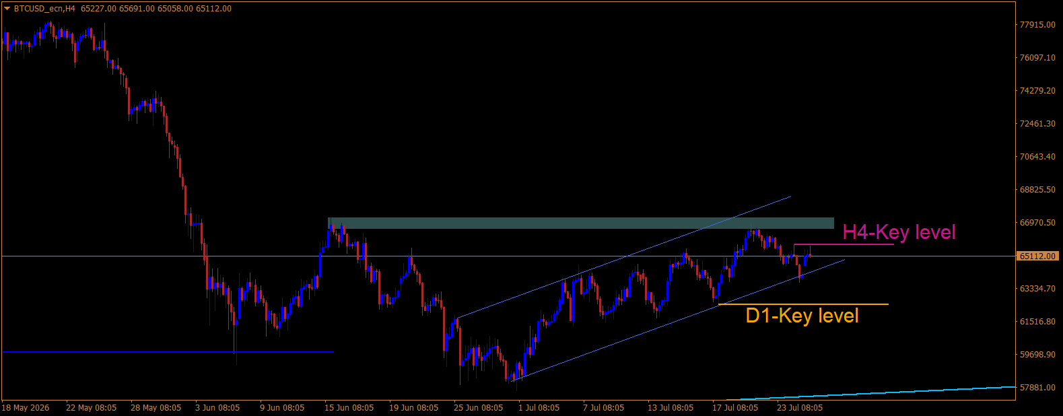Click the 57881.00 price scale label
This screenshot has width=1063, height=416.
pos(1037,388)
